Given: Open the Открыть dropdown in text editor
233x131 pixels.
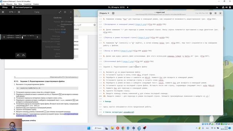Looking at the screenshot, I should [104, 13].
